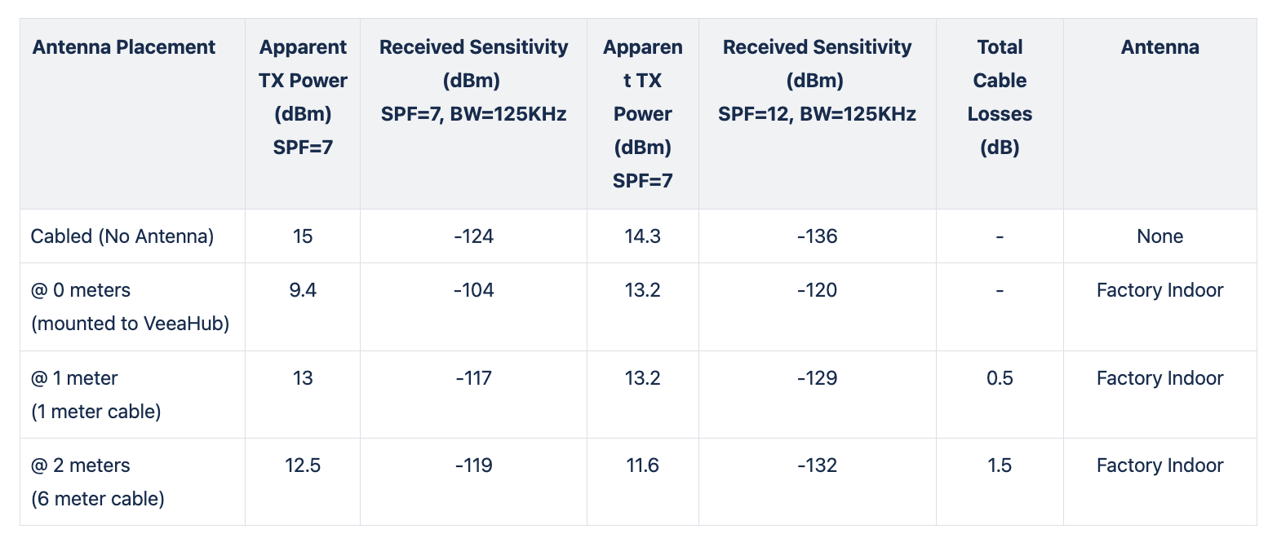The height and width of the screenshot is (538, 1268).
Task: Click the 11.6 TX power cell
Action: click(642, 465)
